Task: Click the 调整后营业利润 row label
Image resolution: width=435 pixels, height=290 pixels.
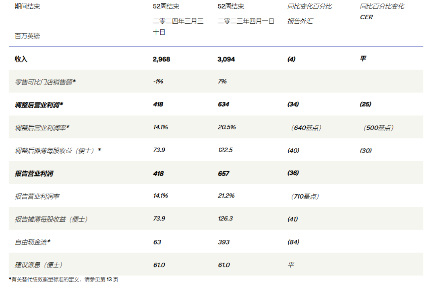Action: [x=39, y=105]
